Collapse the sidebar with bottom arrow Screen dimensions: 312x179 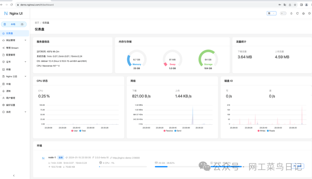(14, 176)
